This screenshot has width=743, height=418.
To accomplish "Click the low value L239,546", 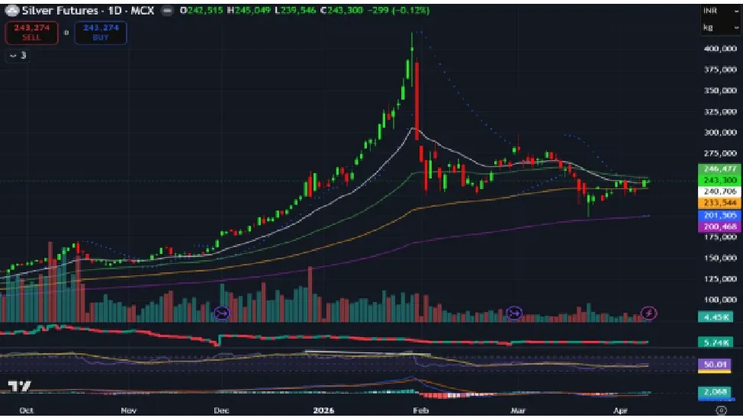I will coord(295,11).
